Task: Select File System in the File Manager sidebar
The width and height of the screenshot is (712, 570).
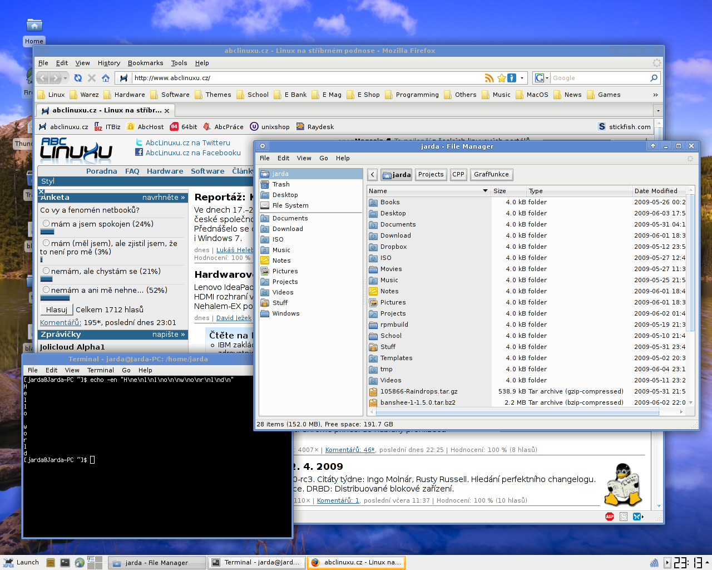Action: (x=310, y=205)
